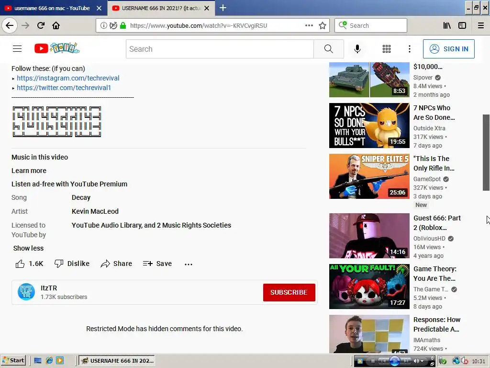This screenshot has width=490, height=368.
Task: Save the video to a playlist
Action: 157,264
